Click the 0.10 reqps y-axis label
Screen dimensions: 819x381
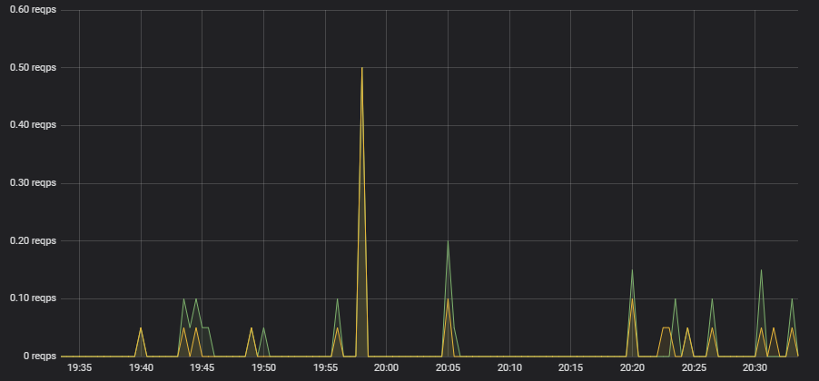33,298
